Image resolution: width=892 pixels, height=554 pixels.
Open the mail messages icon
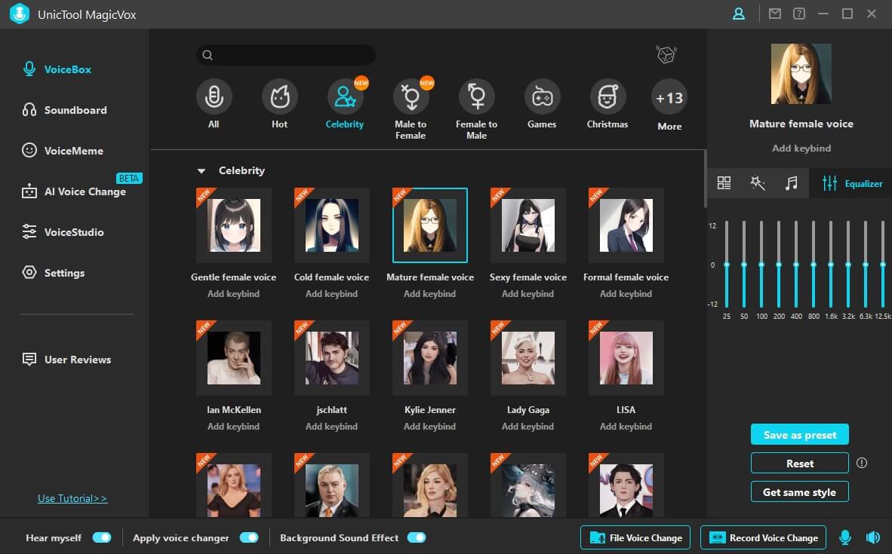click(775, 14)
